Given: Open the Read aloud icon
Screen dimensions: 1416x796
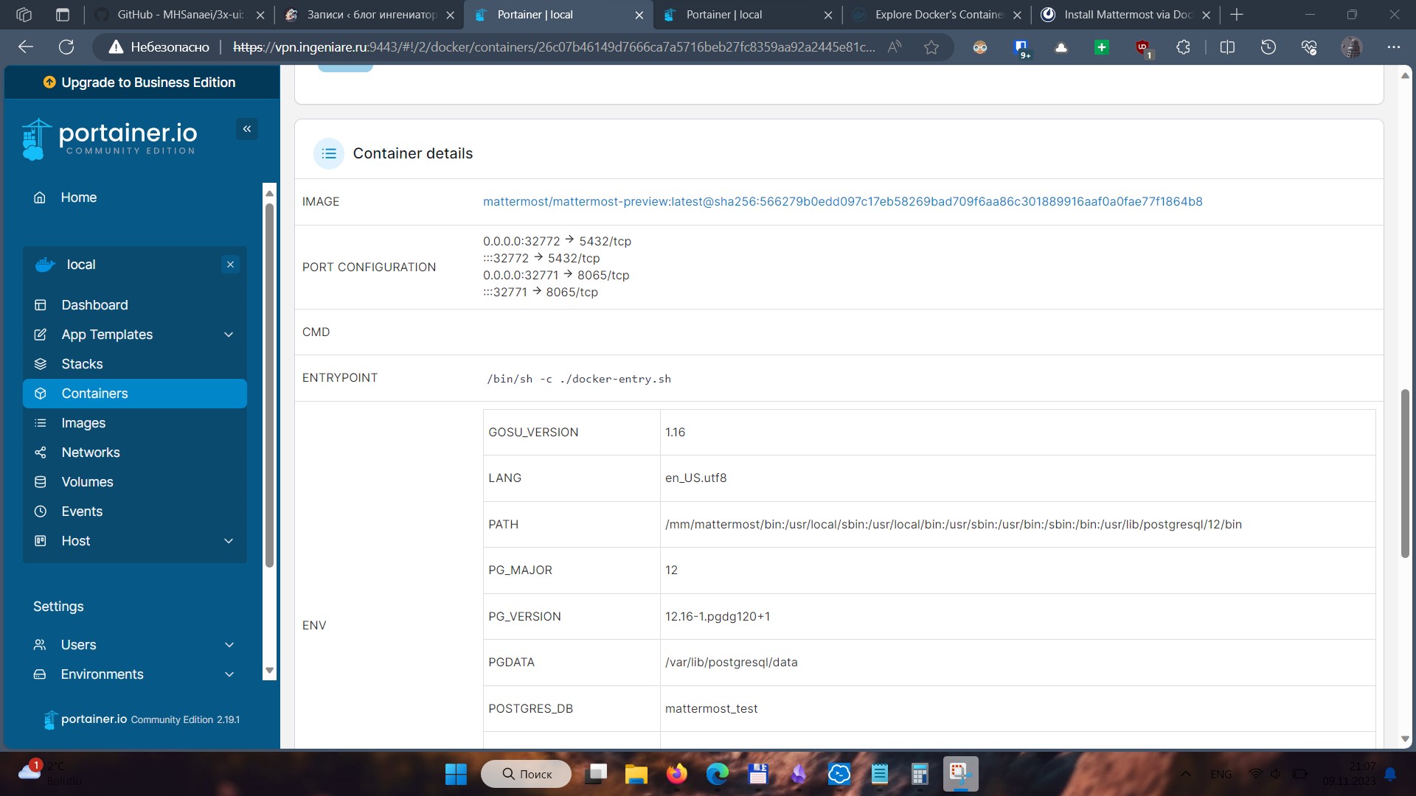Looking at the screenshot, I should click(895, 47).
